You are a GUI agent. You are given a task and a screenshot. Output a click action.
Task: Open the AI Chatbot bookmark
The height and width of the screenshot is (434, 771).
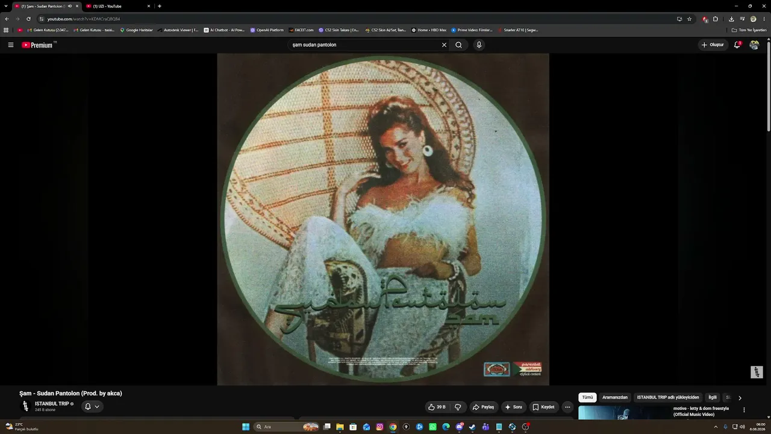(224, 30)
